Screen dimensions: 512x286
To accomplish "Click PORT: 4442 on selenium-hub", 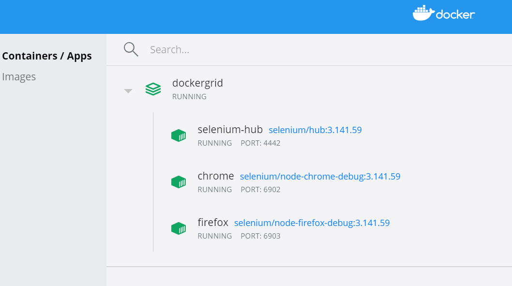I will coord(260,143).
